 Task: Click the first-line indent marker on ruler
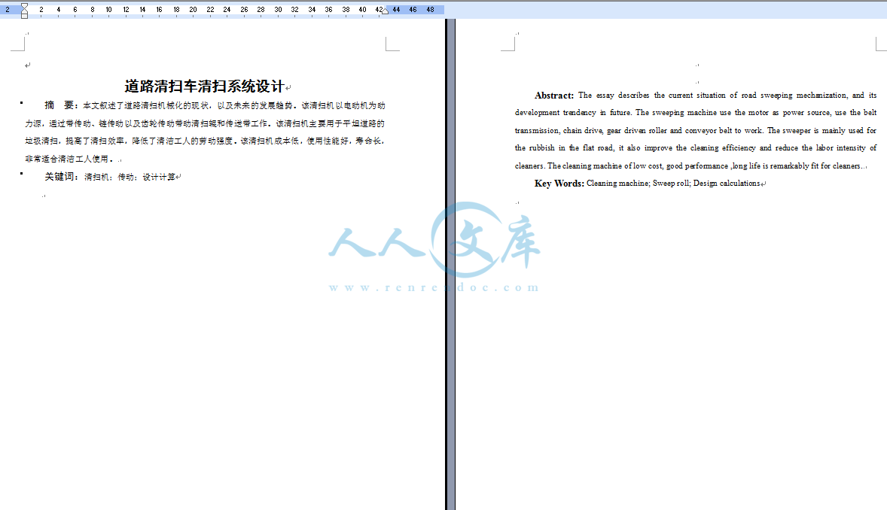[x=24, y=6]
